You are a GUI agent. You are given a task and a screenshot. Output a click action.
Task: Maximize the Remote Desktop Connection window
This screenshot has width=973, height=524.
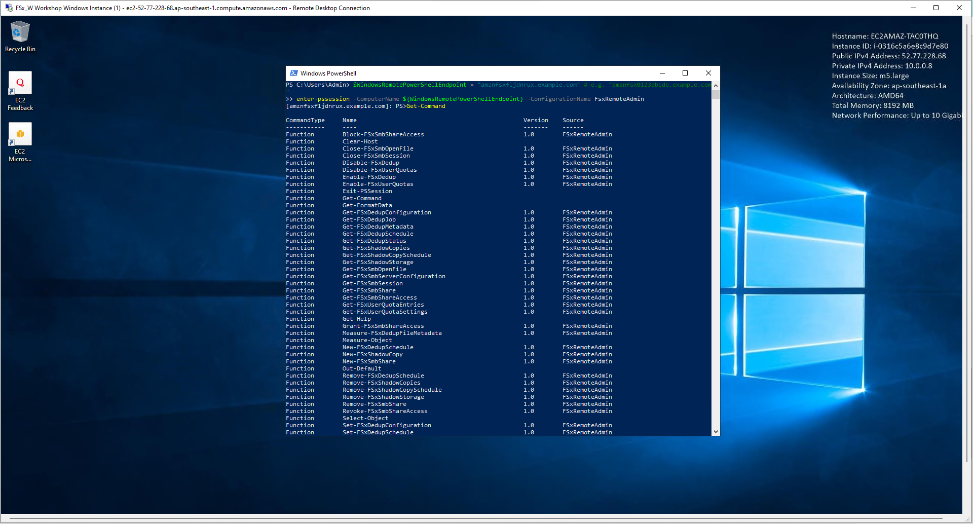click(936, 8)
